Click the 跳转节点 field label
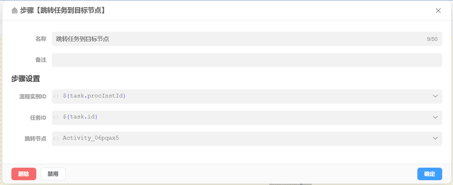The image size is (453, 185). pyautogui.click(x=35, y=139)
